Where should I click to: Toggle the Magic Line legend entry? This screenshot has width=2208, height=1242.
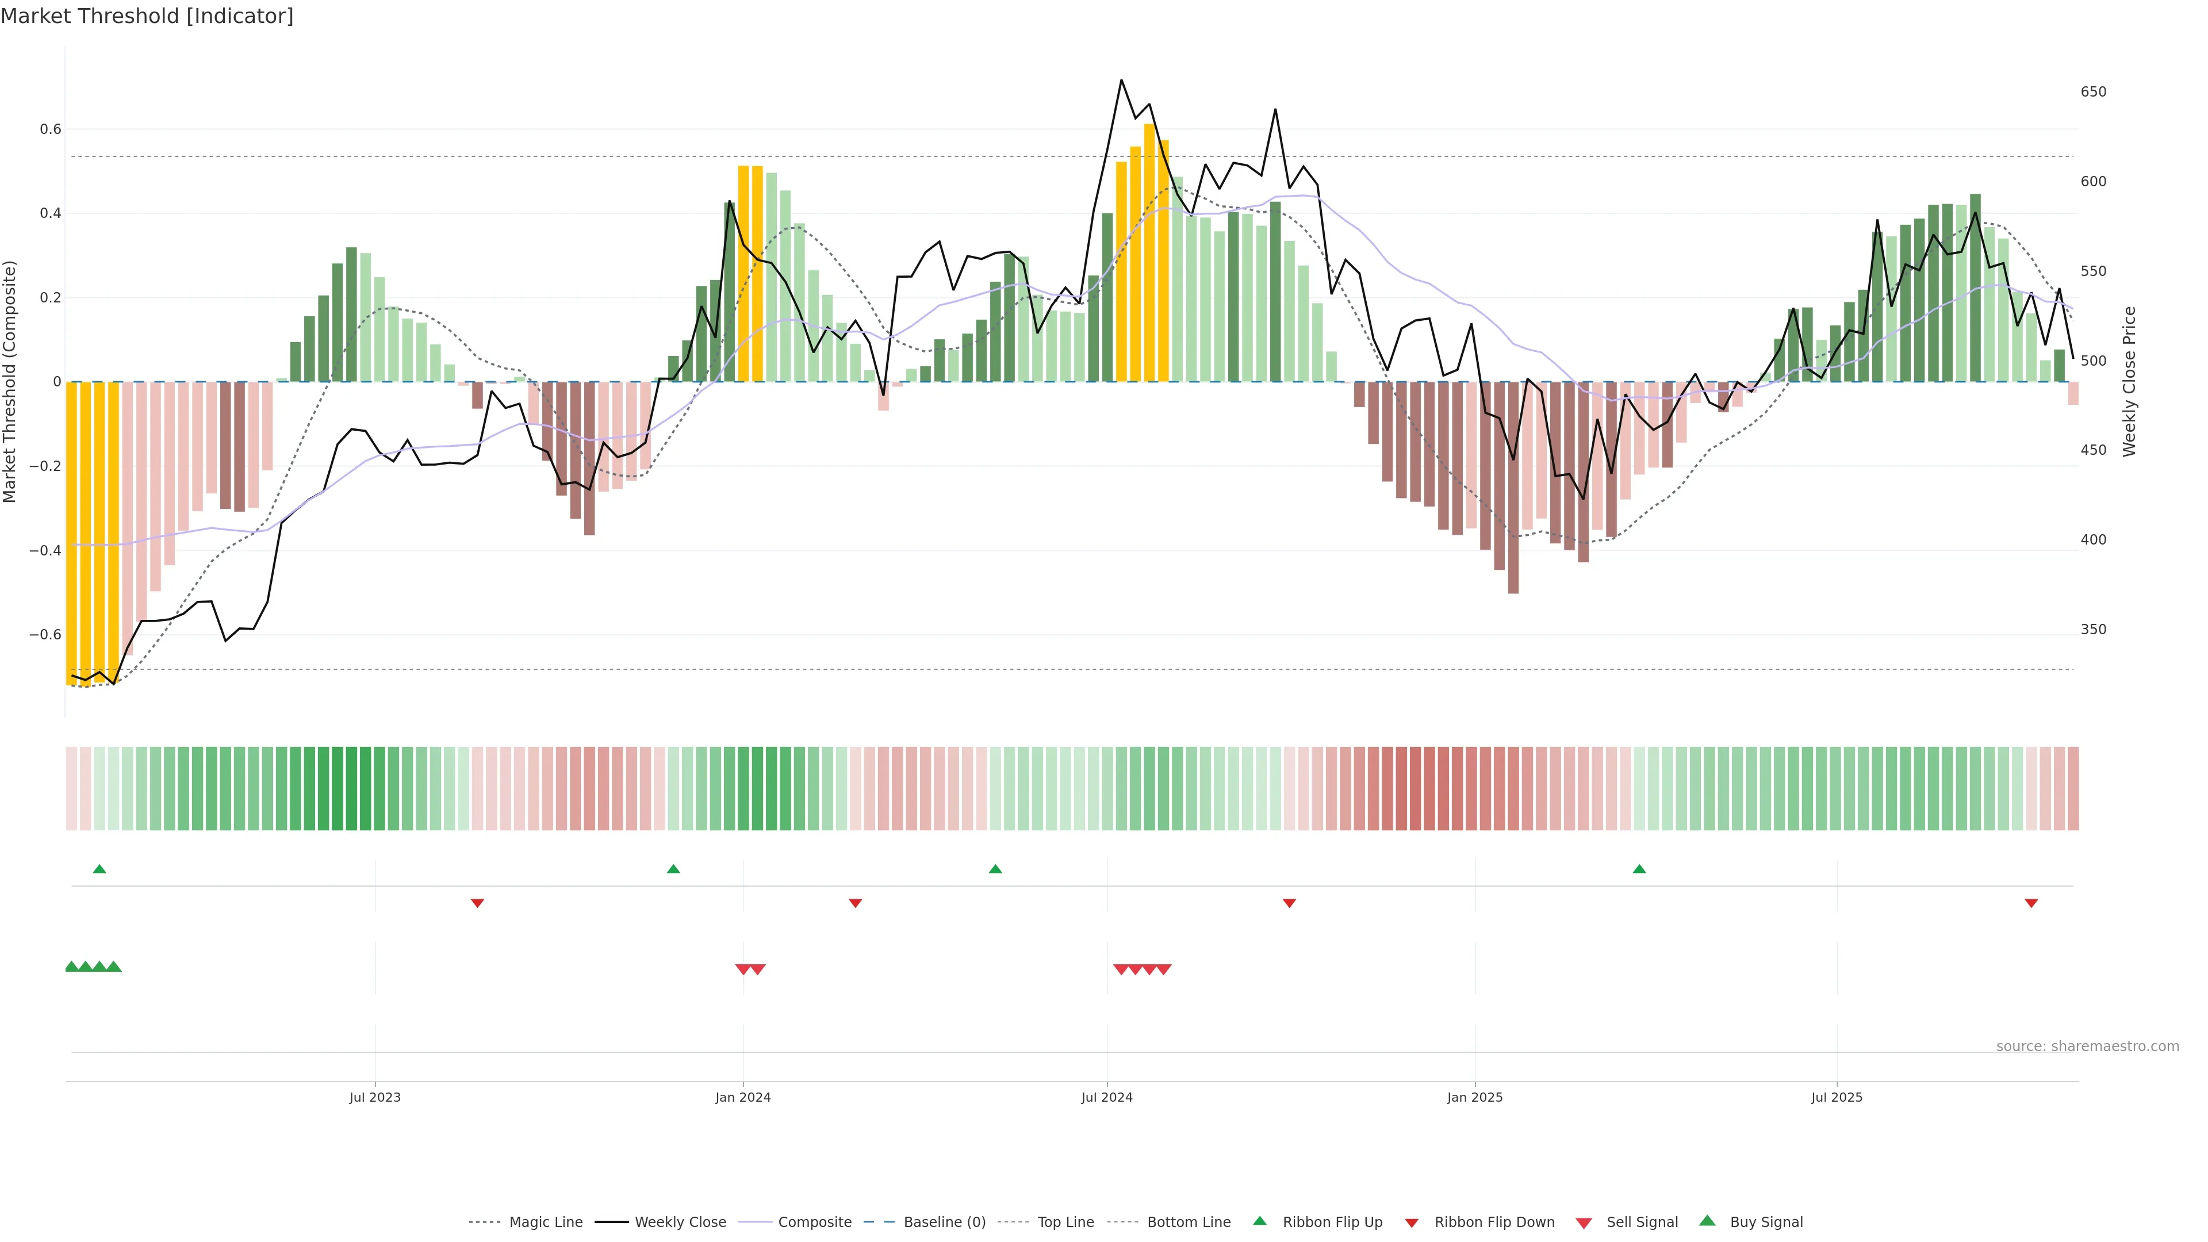545,1222
